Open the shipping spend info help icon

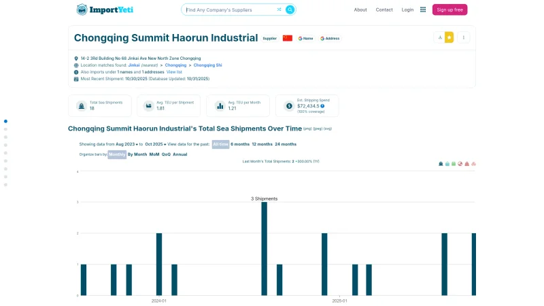tap(322, 106)
